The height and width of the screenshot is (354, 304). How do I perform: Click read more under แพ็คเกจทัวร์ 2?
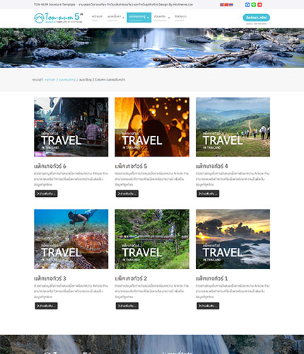click(x=127, y=306)
